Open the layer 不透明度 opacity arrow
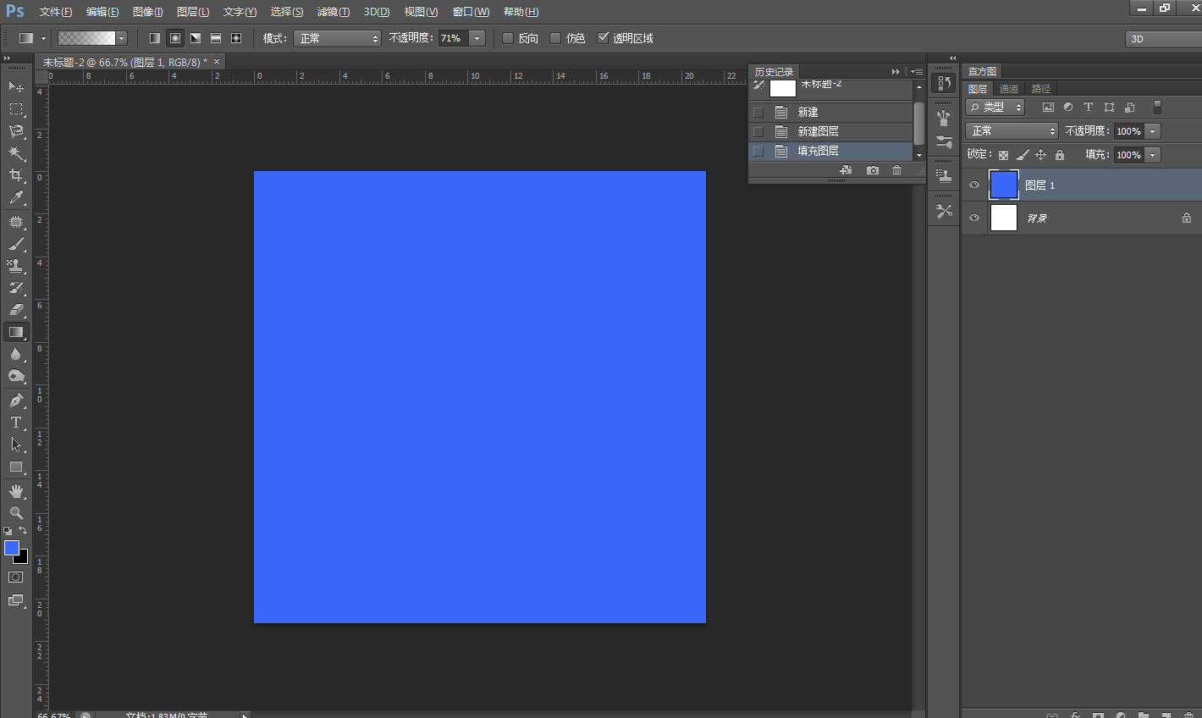1202x718 pixels. click(x=1152, y=131)
